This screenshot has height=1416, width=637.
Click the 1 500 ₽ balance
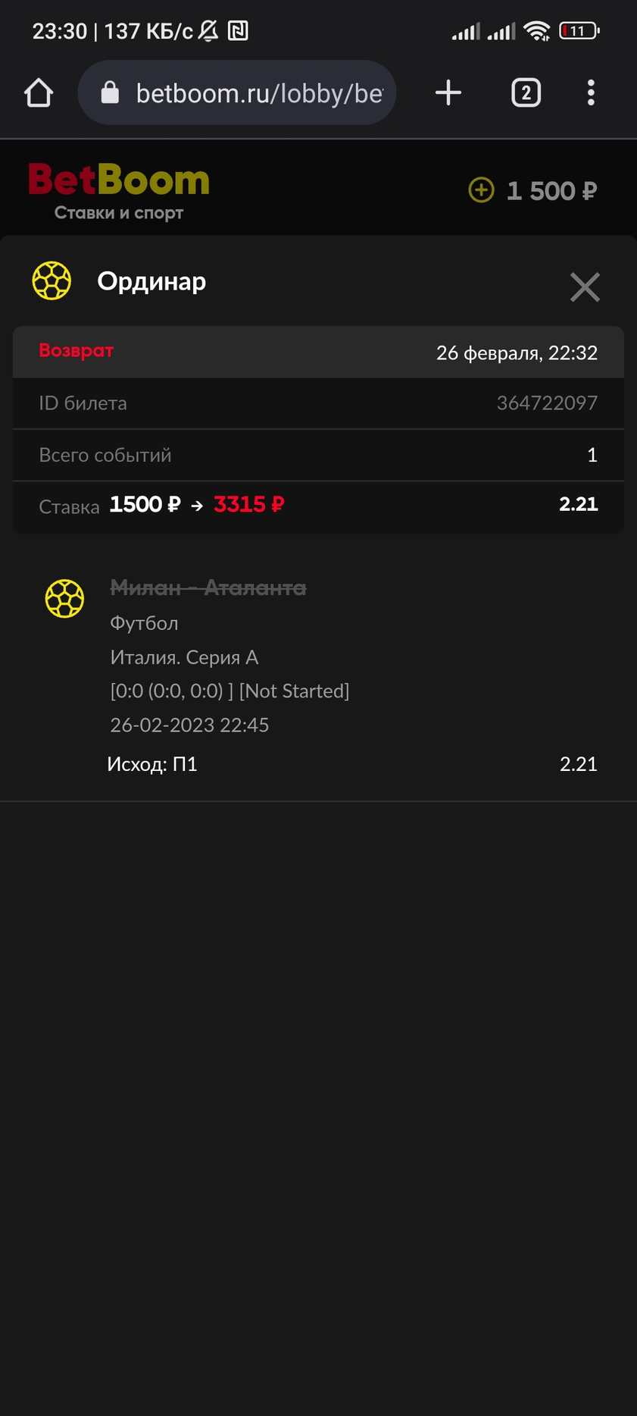(551, 191)
